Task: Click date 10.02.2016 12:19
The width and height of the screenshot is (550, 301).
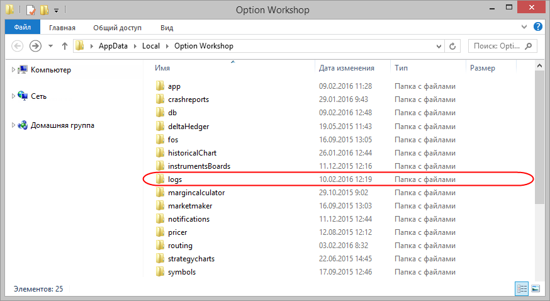Action: point(345,179)
